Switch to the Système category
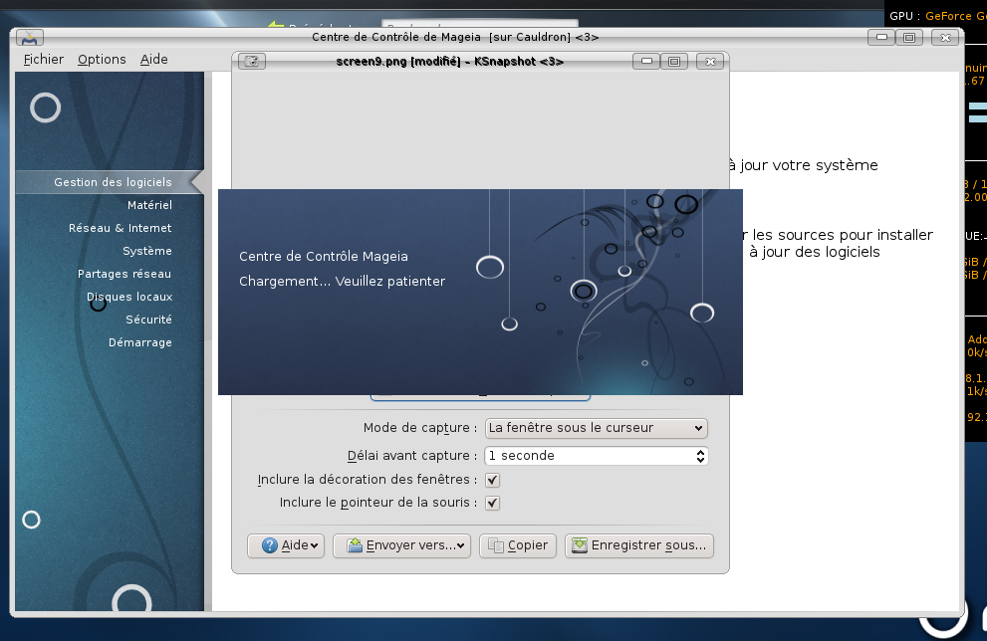987x641 pixels. (147, 251)
